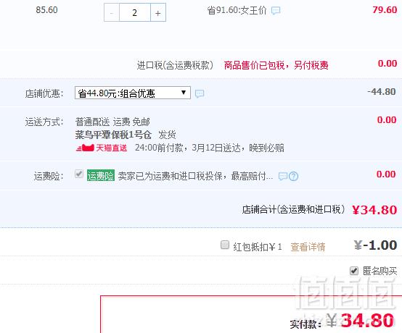This screenshot has height=333, width=402.
Task: Click the text 商品售价已包税，另付税费
Action: [x=276, y=65]
